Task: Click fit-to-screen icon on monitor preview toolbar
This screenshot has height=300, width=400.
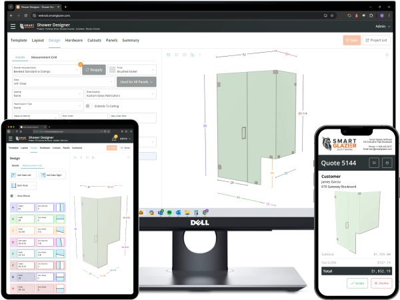Action: (177, 55)
